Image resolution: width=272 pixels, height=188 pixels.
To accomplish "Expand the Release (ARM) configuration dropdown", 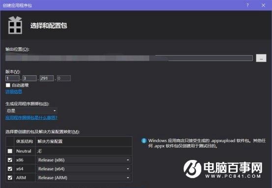I will pos(83,178).
